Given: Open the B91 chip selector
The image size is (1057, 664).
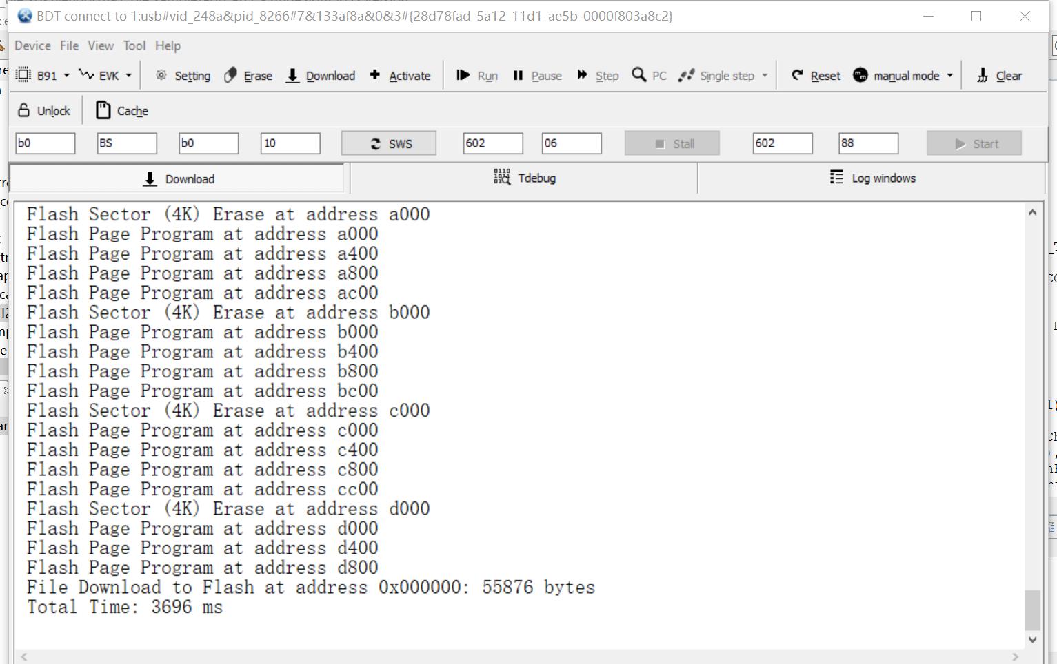Looking at the screenshot, I should tap(42, 75).
